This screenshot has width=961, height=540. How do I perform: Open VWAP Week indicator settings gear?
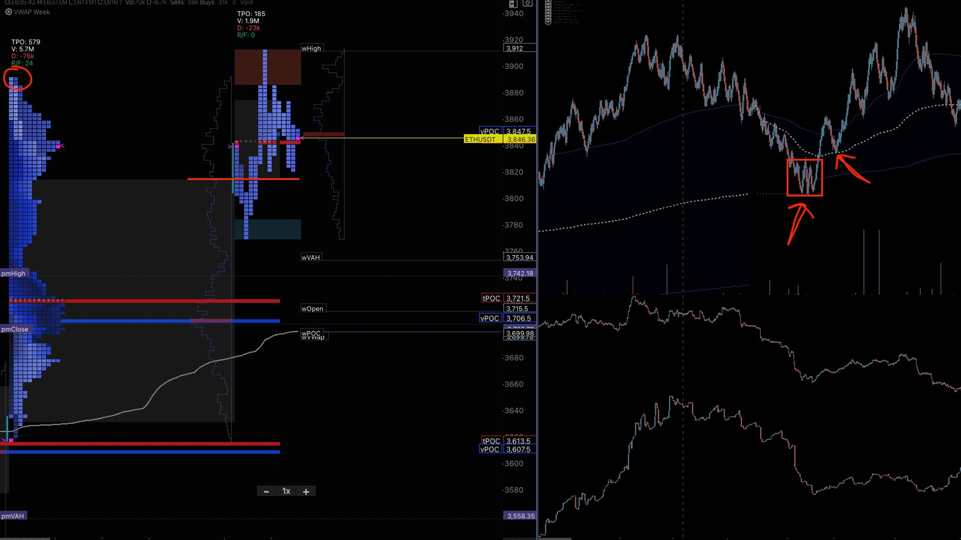8,12
